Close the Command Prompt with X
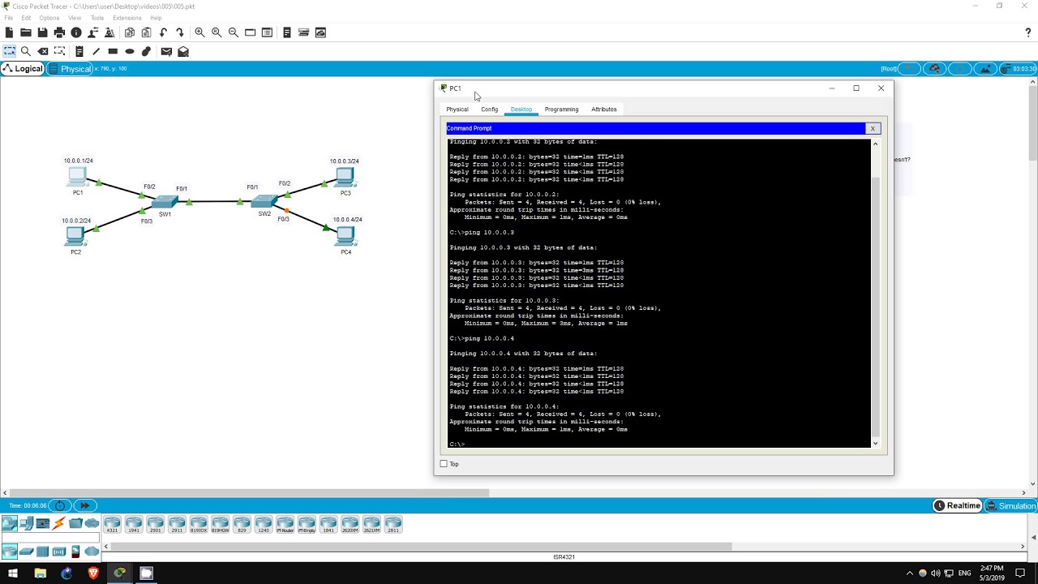Screen dimensions: 1038x584 point(873,128)
